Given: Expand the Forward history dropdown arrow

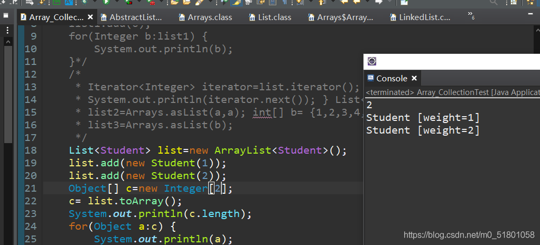Looking at the screenshot, I should point(389,2).
